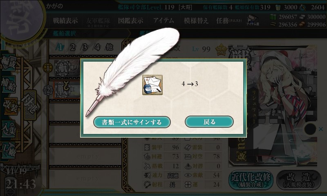Click 書類一式にサインする button
The image size is (327, 196).
[x=132, y=122]
